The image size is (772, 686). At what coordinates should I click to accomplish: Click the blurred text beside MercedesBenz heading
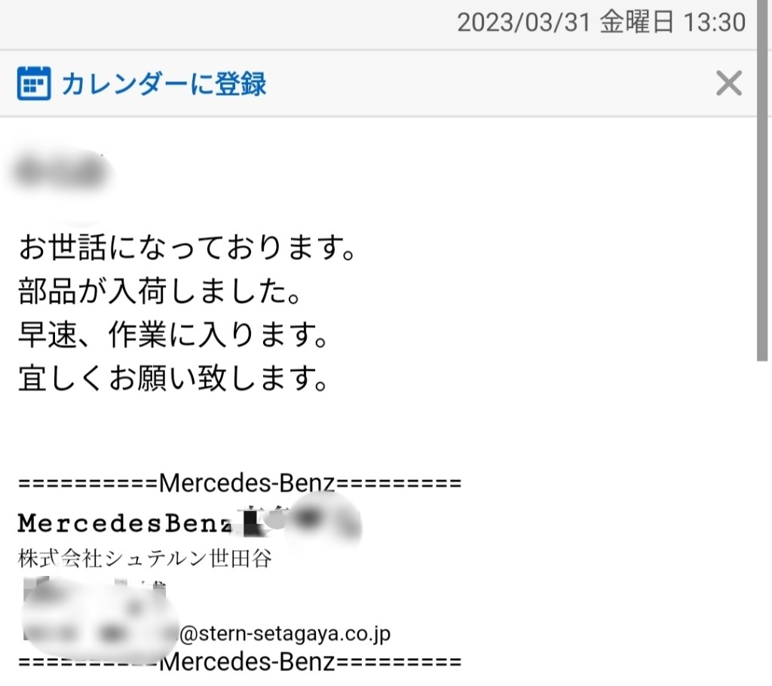click(302, 519)
